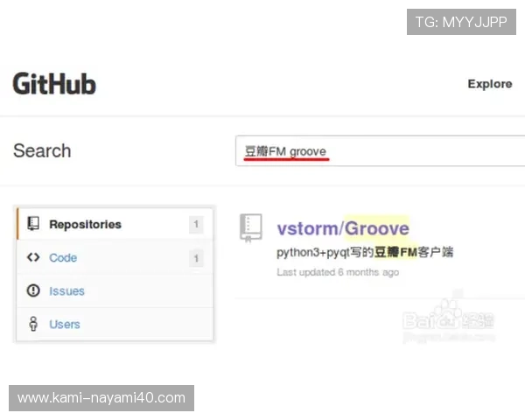Switch to the Code results tab
This screenshot has height=420, width=525.
coord(115,257)
